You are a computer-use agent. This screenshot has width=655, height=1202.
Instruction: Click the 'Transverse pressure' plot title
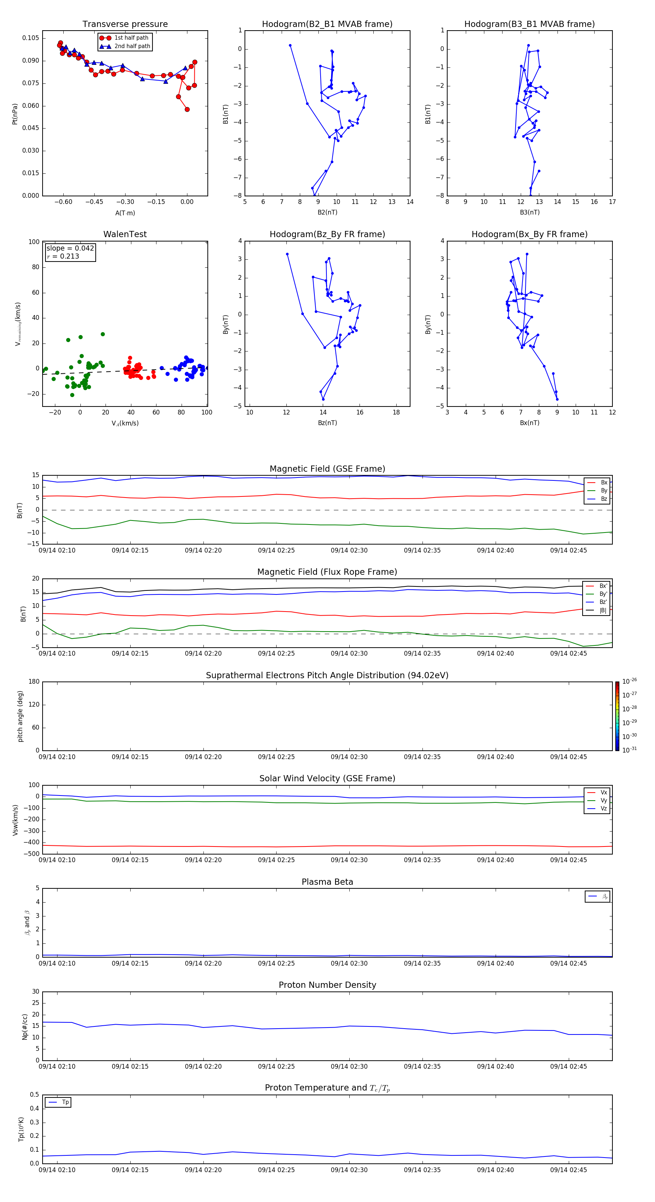click(125, 24)
